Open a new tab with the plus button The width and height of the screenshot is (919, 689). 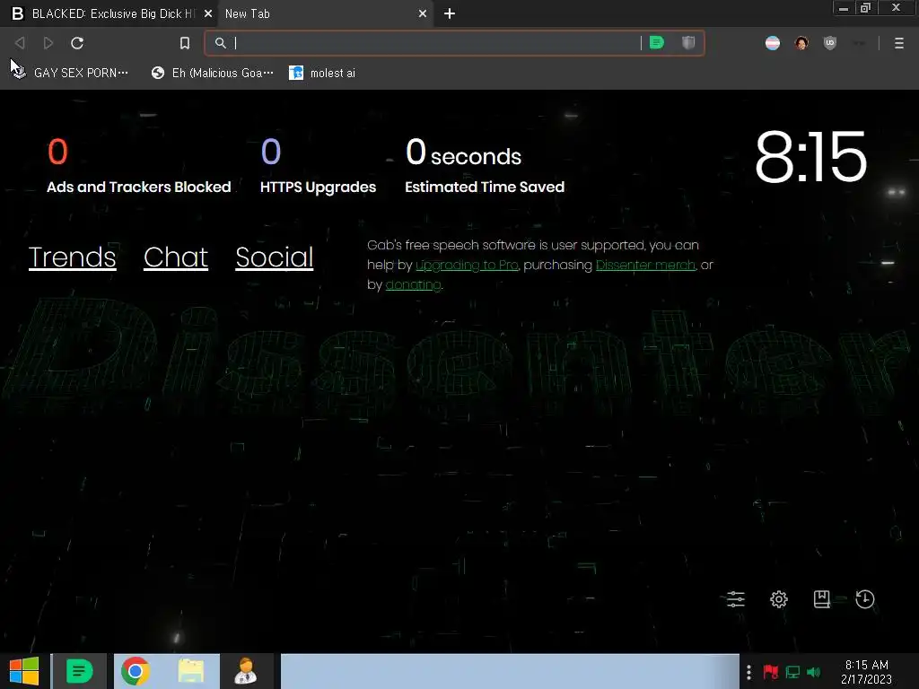[450, 13]
